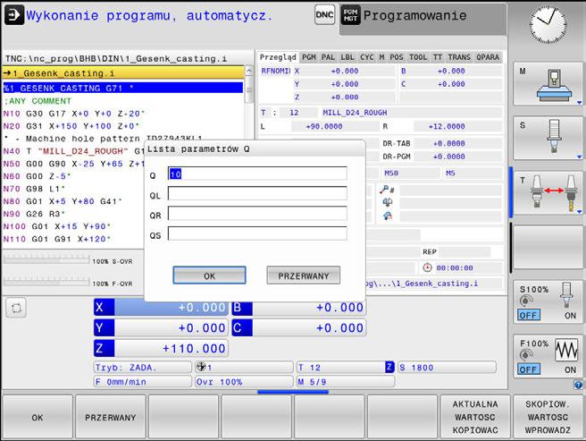
Task: Turn F100% override ON
Action: click(x=570, y=369)
